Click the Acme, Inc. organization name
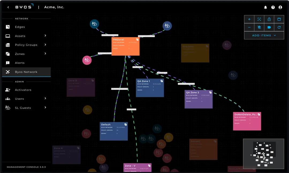This screenshot has width=289, height=173. [x=54, y=7]
